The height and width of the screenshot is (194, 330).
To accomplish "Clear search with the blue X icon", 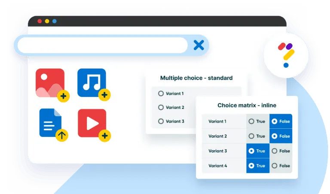I will pos(199,45).
